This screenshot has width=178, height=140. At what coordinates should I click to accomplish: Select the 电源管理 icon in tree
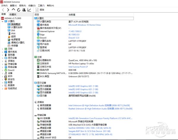9,40
